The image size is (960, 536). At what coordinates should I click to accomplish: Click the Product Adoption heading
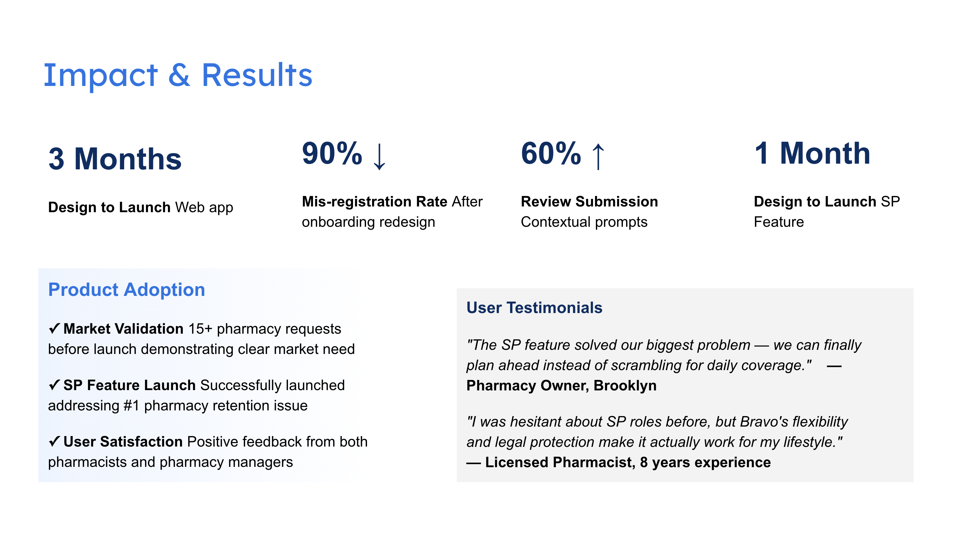[127, 290]
